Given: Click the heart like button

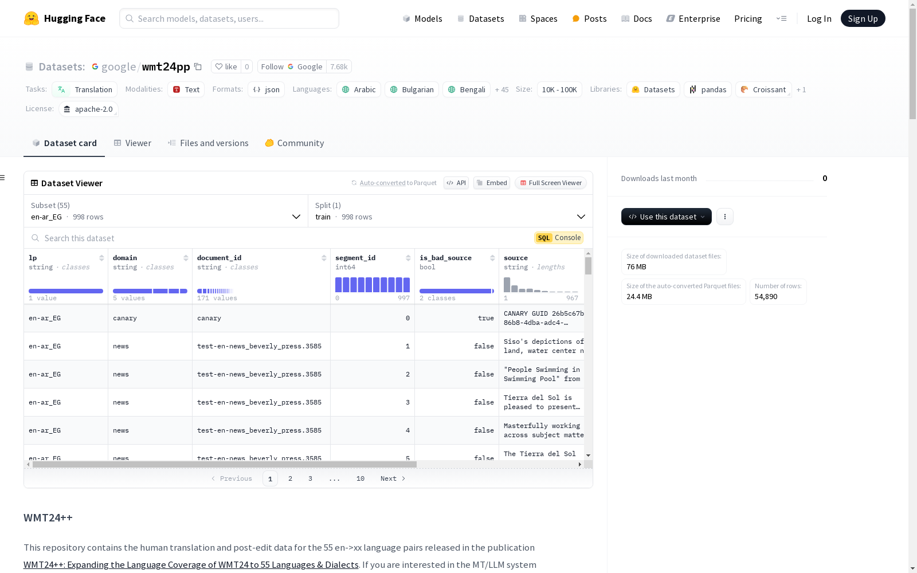Looking at the screenshot, I should point(225,66).
